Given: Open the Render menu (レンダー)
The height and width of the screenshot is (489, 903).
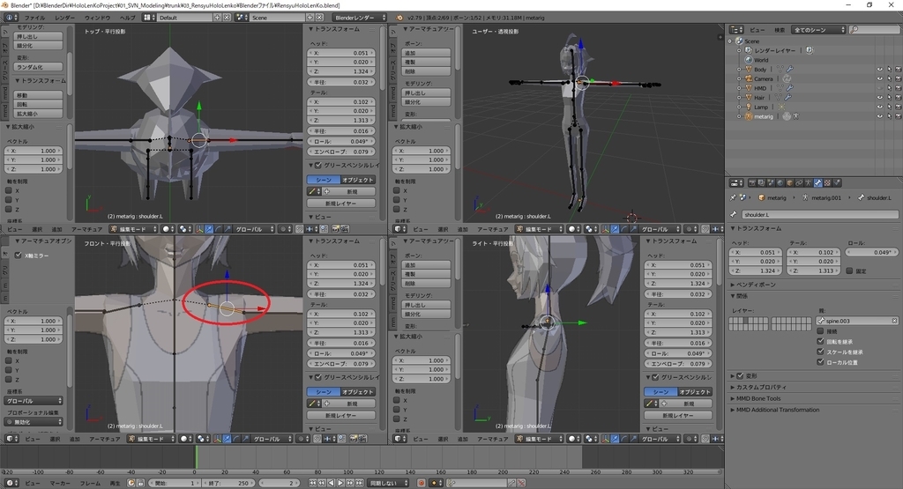Looking at the screenshot, I should click(x=65, y=18).
